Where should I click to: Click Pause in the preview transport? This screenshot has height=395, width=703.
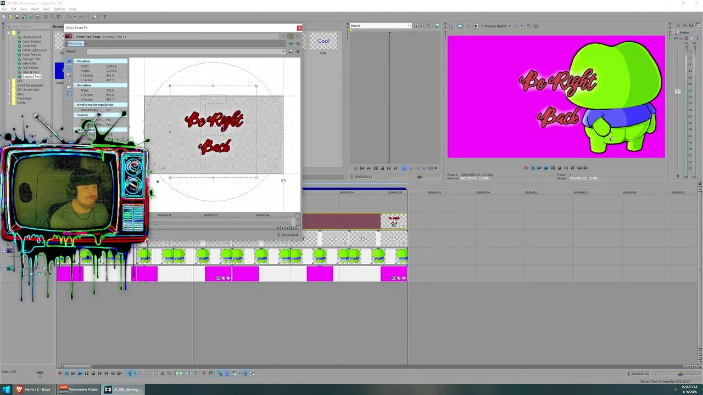coord(553,168)
